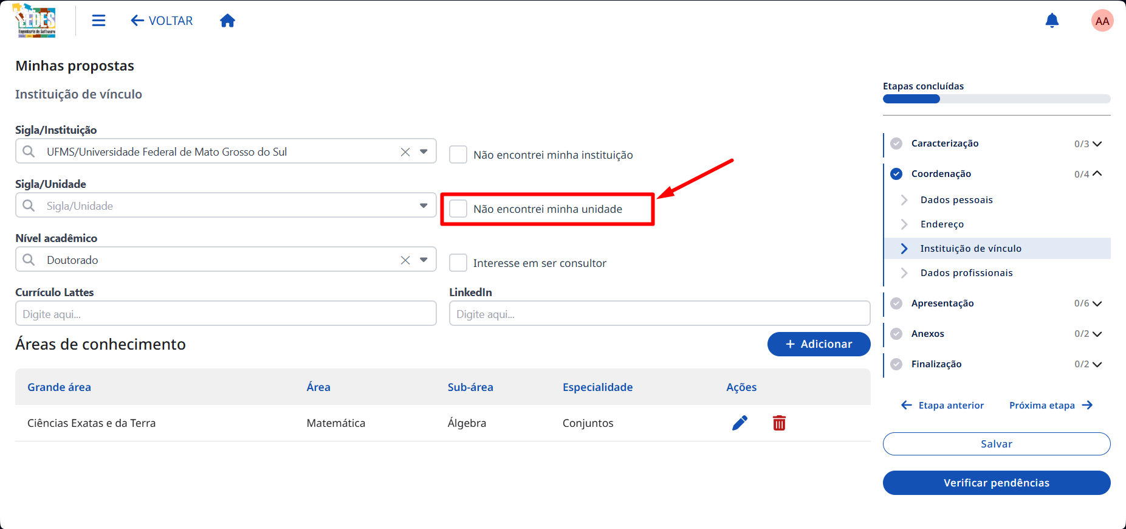The width and height of the screenshot is (1126, 529).
Task: Check 'Não encontrei minha unidade'
Action: click(458, 209)
